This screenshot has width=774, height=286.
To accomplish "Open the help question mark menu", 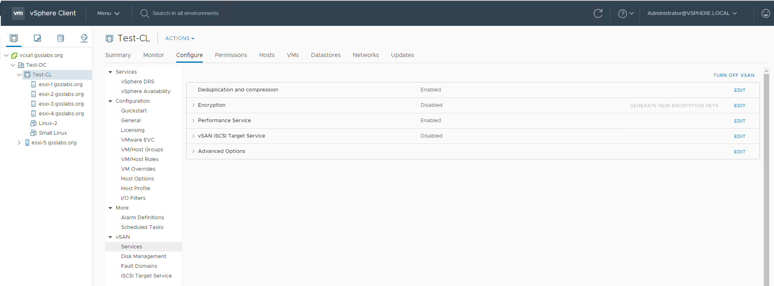I will click(625, 13).
